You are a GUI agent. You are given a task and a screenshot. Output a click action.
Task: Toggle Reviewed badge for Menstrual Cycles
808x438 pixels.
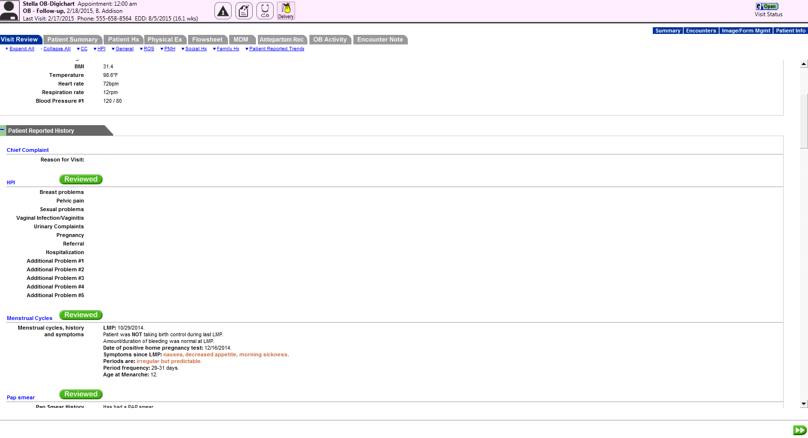pos(81,315)
